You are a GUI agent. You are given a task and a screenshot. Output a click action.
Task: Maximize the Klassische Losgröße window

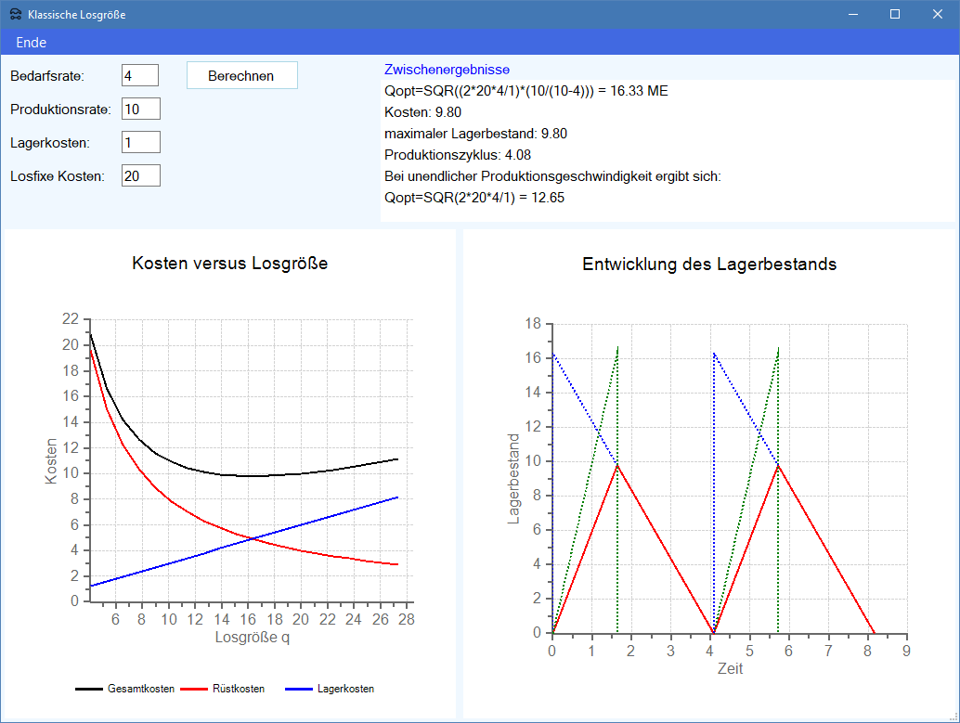tap(895, 15)
